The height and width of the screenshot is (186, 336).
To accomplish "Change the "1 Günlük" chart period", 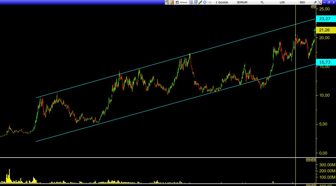I will point(222,2).
